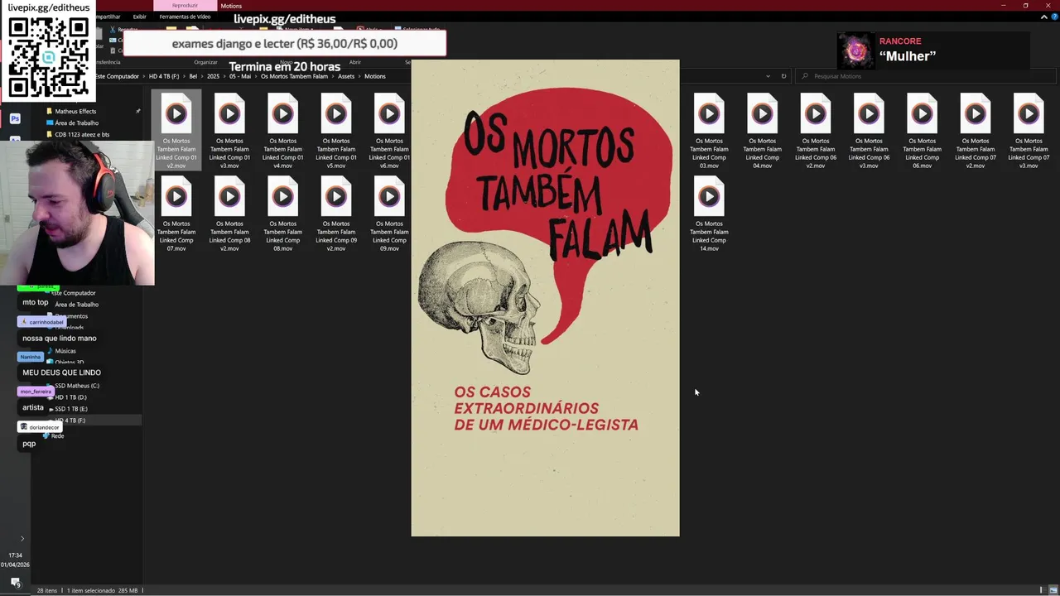Select file Linked Comp 08.mov
1060x596 pixels.
[282, 213]
